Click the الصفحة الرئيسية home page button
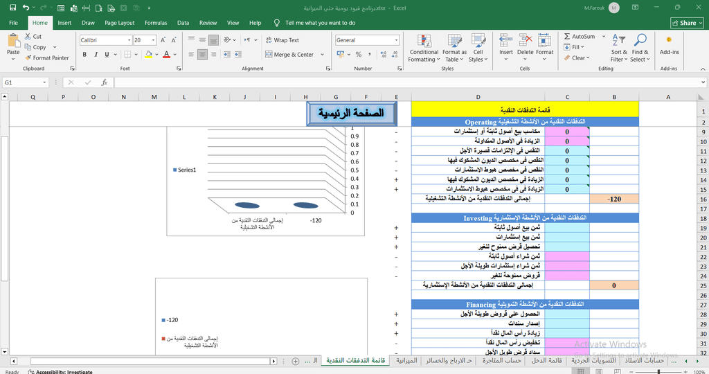The height and width of the screenshot is (374, 709). click(x=351, y=114)
